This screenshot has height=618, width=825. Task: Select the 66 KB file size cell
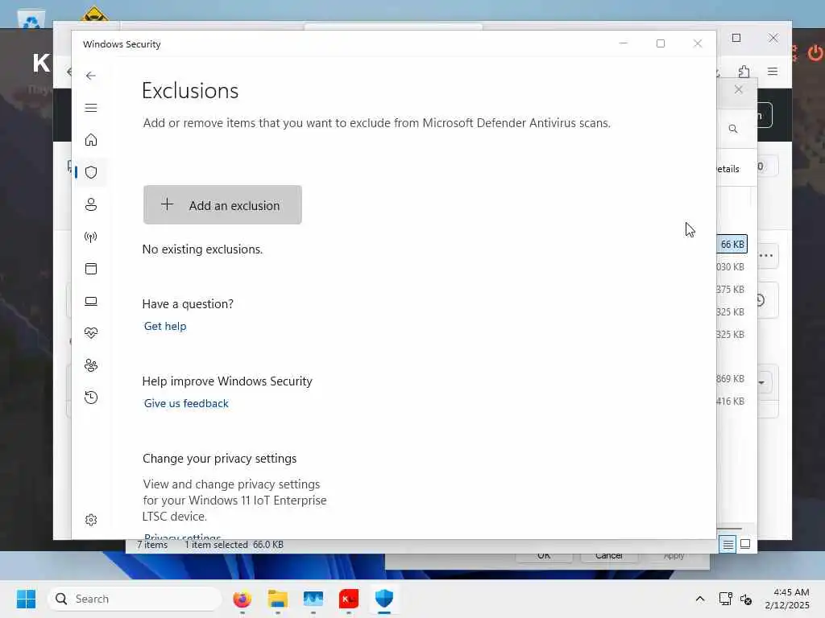(x=732, y=245)
